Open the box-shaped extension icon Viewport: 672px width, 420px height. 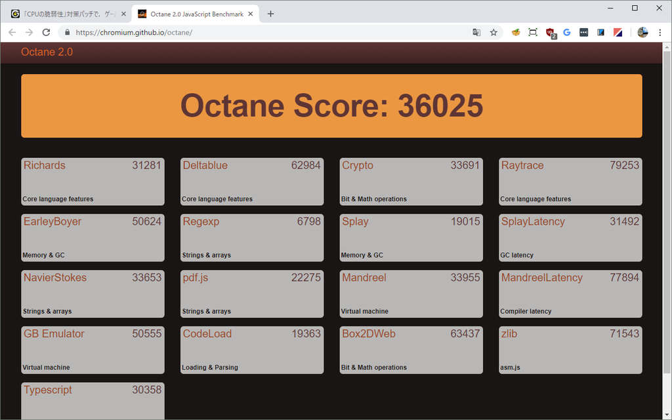click(x=516, y=33)
